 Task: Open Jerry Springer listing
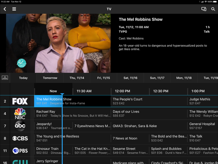pyautogui.click(x=73, y=161)
